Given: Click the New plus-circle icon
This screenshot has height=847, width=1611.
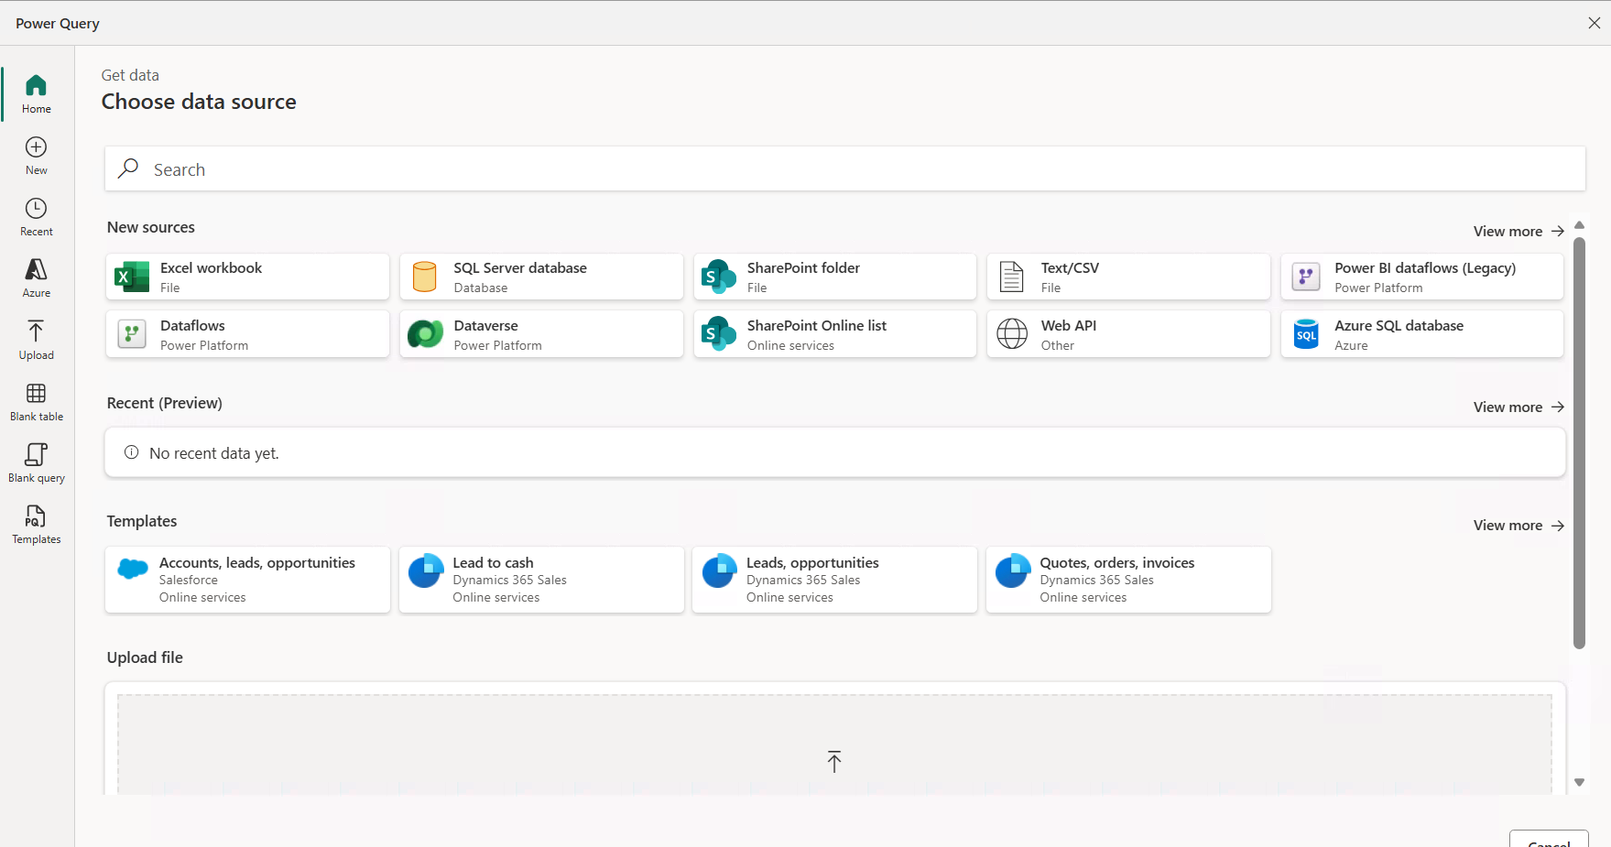Looking at the screenshot, I should click(36, 147).
